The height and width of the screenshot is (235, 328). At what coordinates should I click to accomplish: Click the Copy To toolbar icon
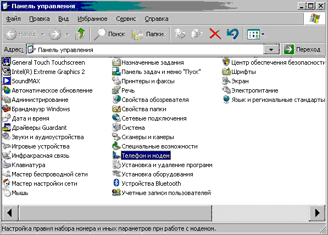(197, 34)
